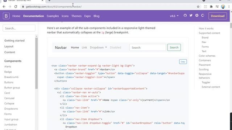Click Navbar brand in the example
Viewport: 232px width, 130px height.
tap(61, 47)
